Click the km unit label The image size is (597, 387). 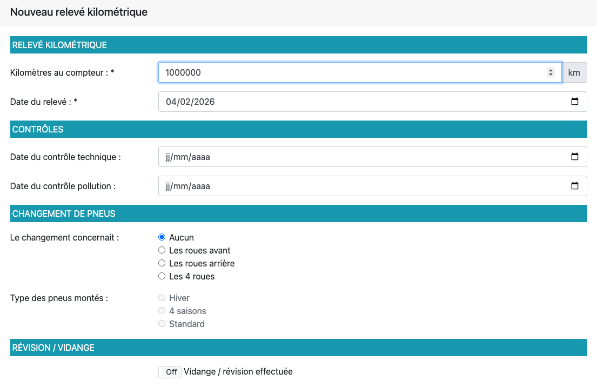point(575,72)
